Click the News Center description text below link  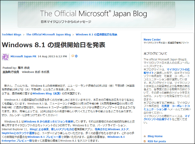pyautogui.click(x=166, y=43)
